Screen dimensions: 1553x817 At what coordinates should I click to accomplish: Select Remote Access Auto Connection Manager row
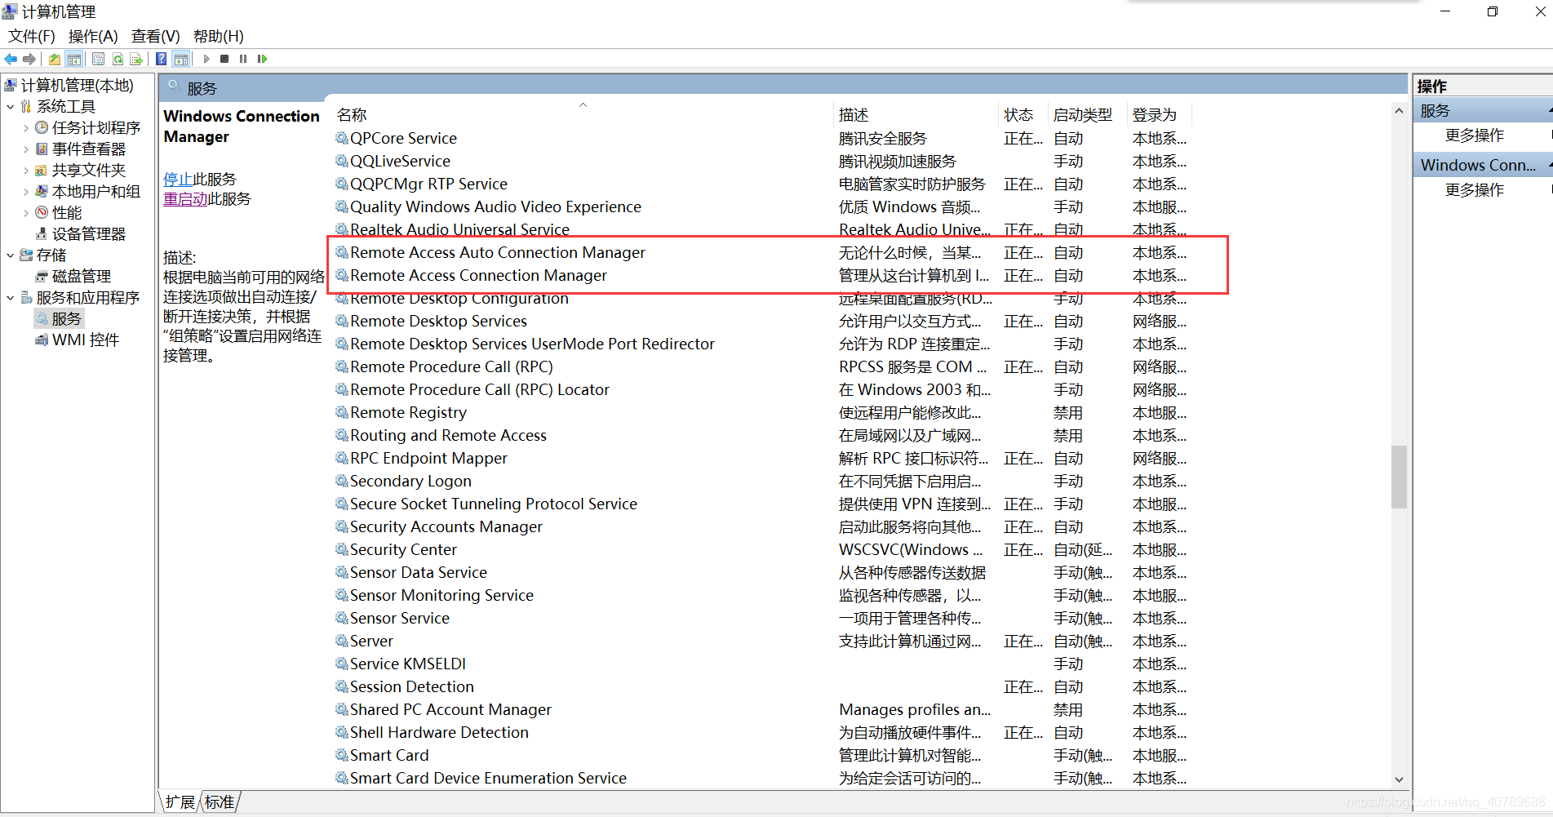pos(761,252)
